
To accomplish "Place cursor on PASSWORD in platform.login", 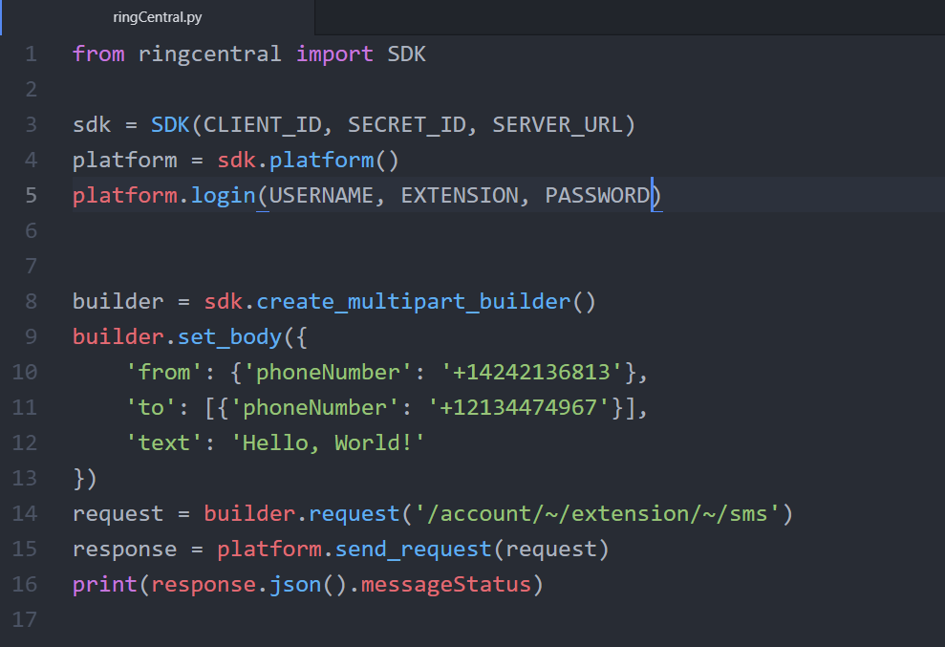I will coord(596,195).
